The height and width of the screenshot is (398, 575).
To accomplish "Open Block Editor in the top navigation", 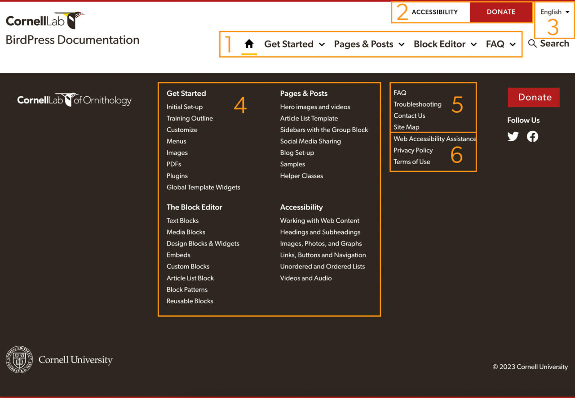I will click(439, 44).
